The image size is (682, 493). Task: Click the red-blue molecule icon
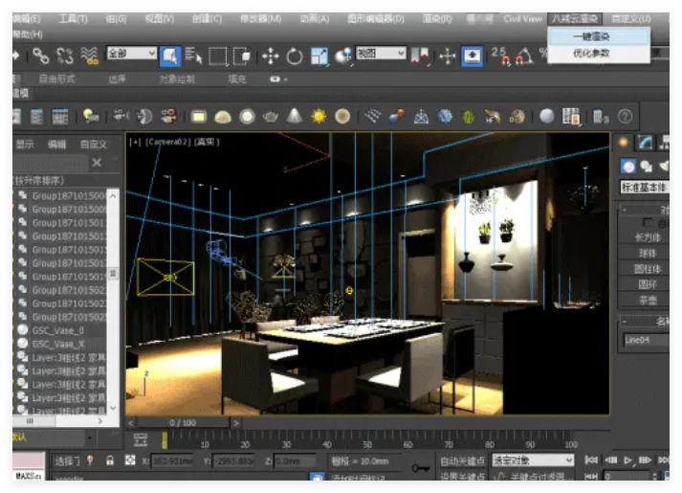396,117
